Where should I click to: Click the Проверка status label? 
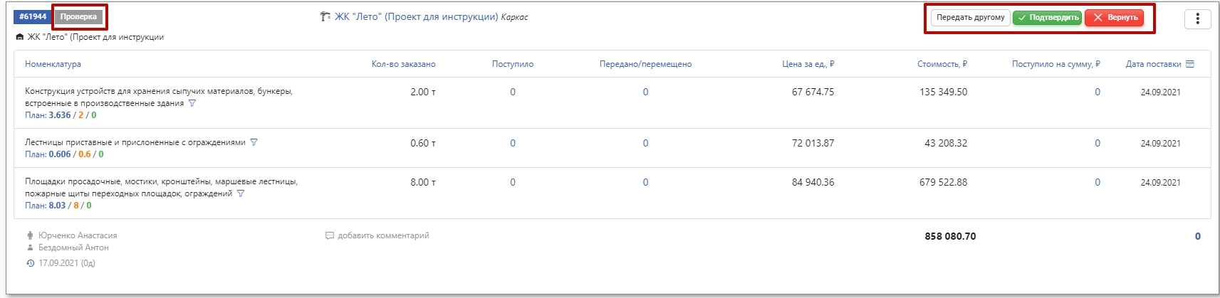coord(78,16)
